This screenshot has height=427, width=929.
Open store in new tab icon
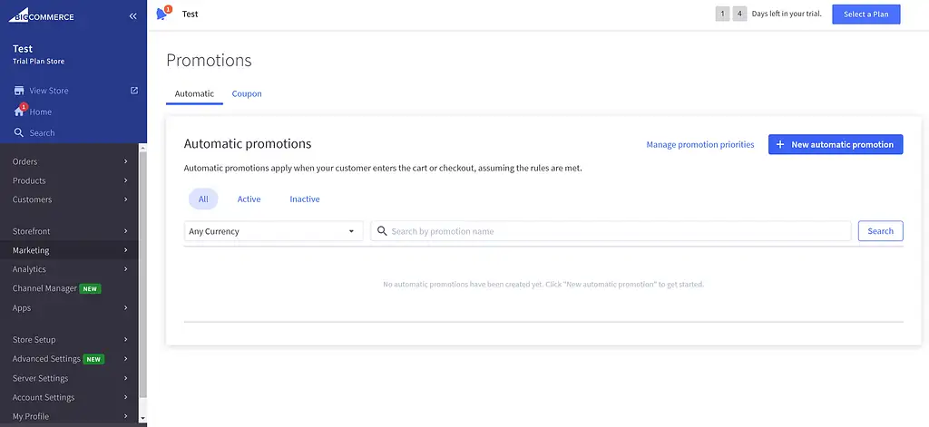tap(134, 91)
